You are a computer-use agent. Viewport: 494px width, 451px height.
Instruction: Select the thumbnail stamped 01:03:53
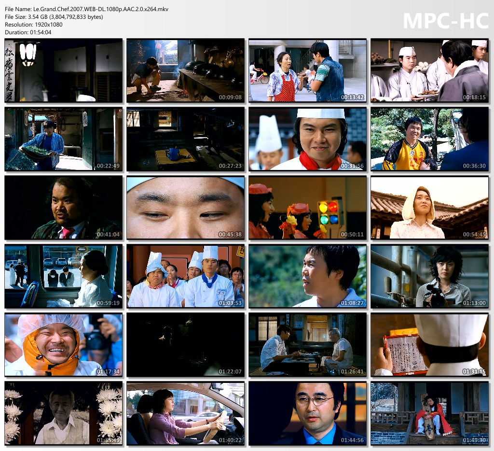[x=186, y=276]
